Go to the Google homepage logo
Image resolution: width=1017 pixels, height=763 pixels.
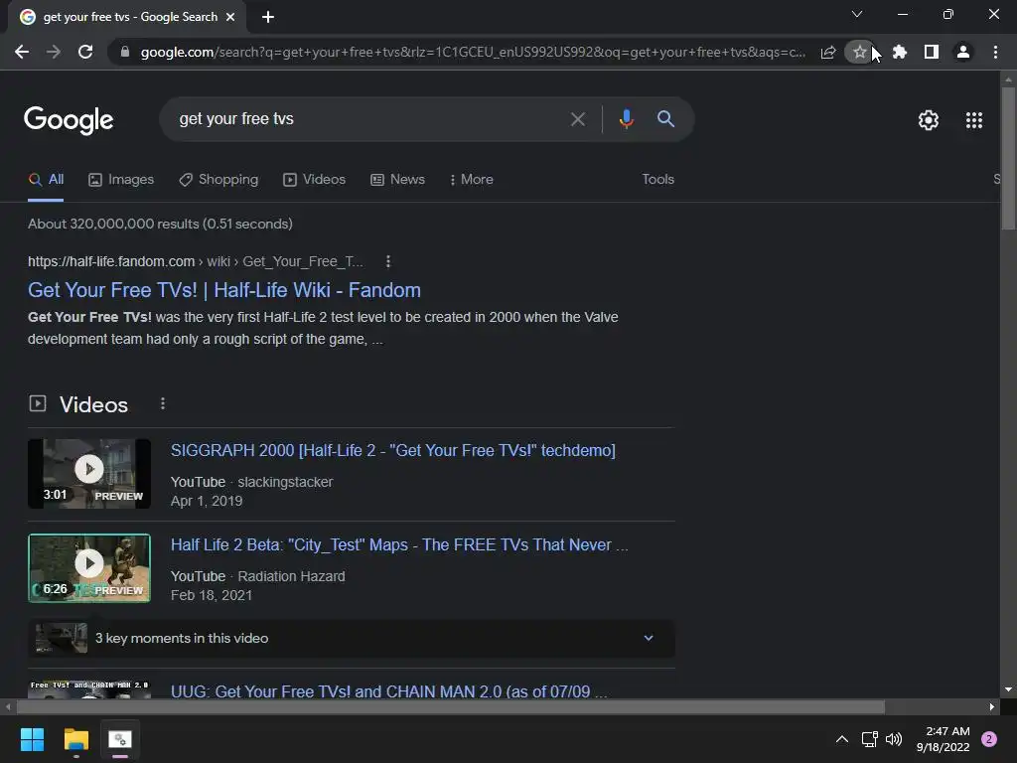pyautogui.click(x=69, y=120)
